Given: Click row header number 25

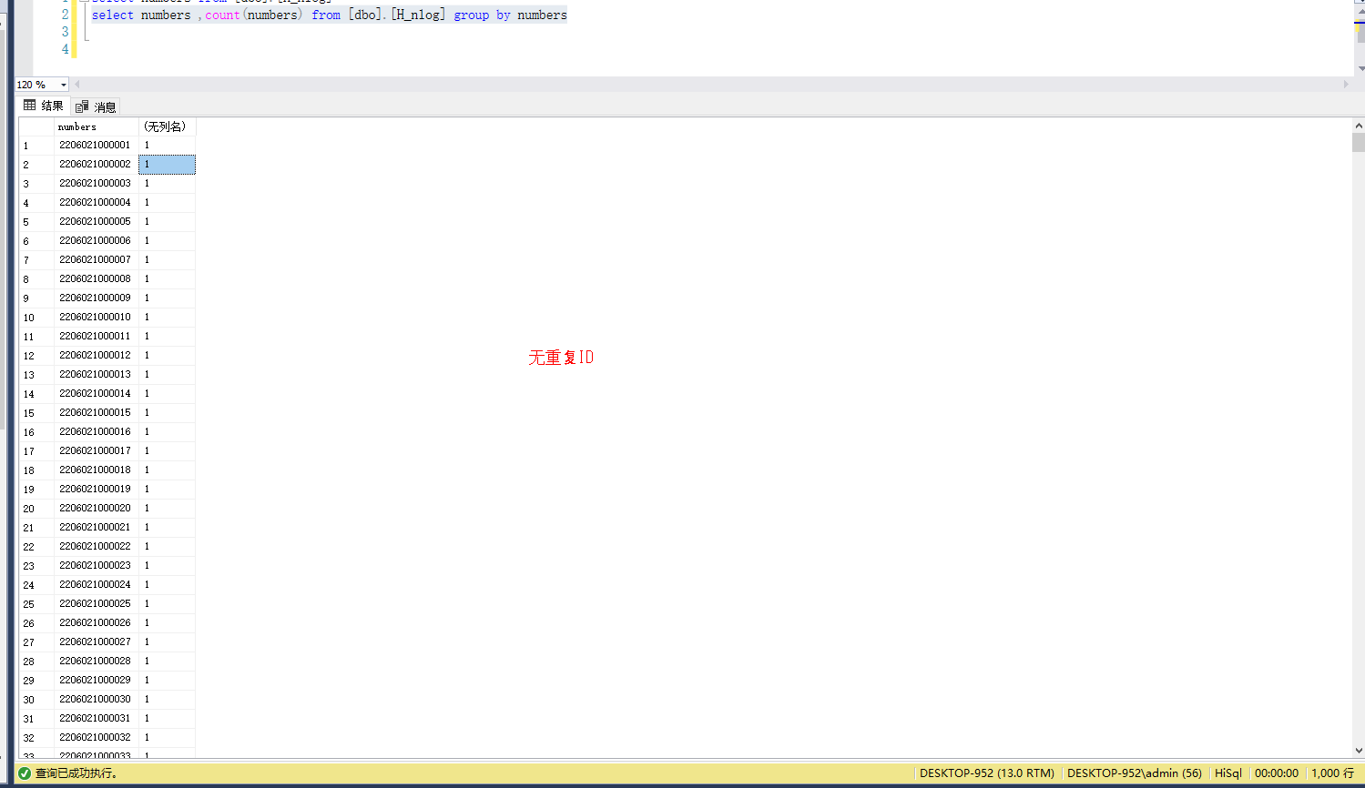Looking at the screenshot, I should [36, 604].
